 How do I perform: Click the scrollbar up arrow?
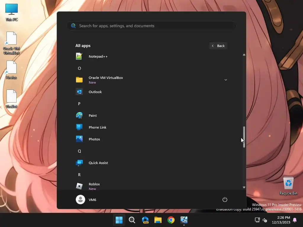click(244, 55)
